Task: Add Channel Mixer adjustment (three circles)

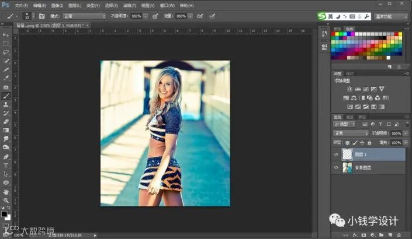Action: 378,98
